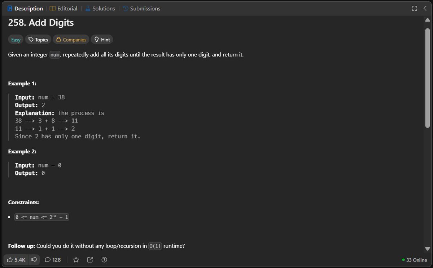Select the Description panel icon

click(9, 8)
